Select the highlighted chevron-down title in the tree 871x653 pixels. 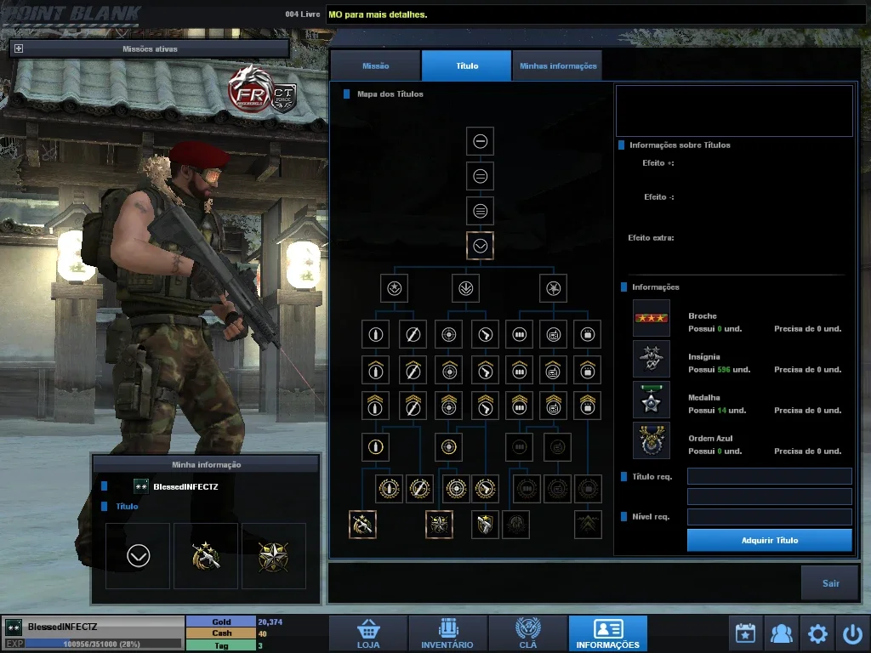point(480,246)
